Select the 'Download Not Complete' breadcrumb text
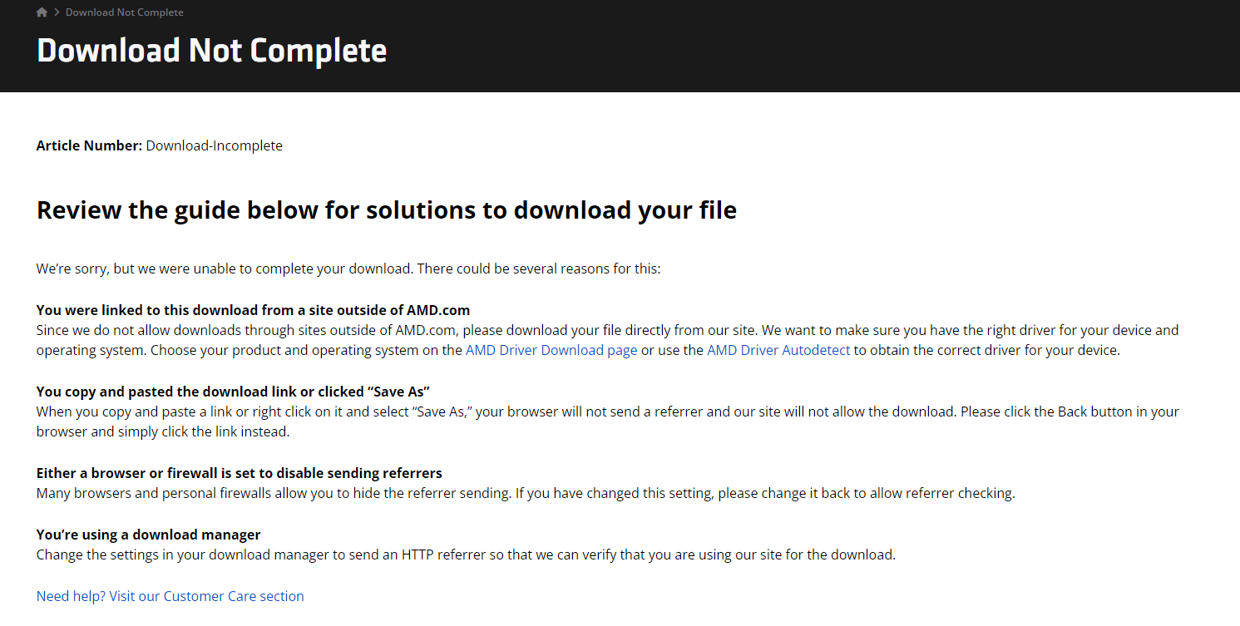This screenshot has width=1240, height=626. [x=125, y=12]
